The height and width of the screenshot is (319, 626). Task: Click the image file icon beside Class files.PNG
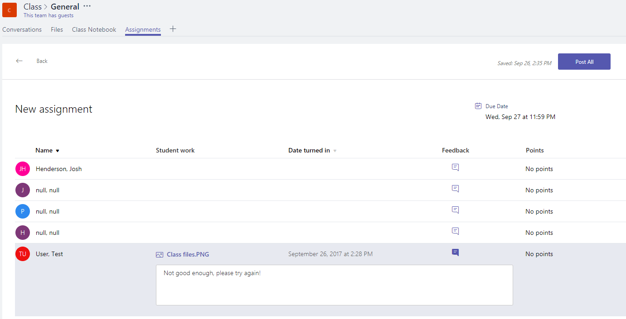click(160, 255)
